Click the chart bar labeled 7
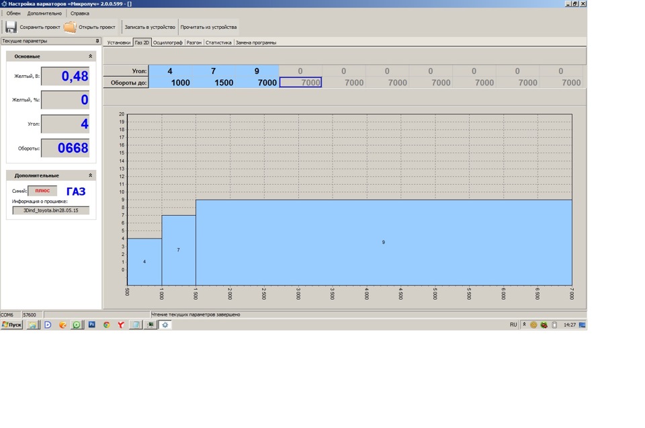The width and height of the screenshot is (645, 428). click(x=179, y=250)
